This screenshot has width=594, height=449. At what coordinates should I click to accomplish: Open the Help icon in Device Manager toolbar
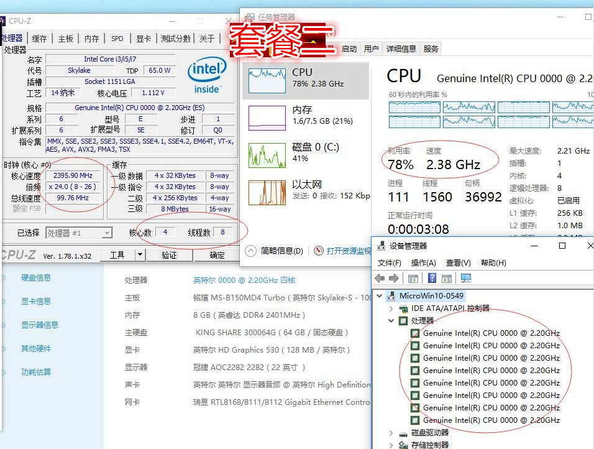click(x=432, y=279)
